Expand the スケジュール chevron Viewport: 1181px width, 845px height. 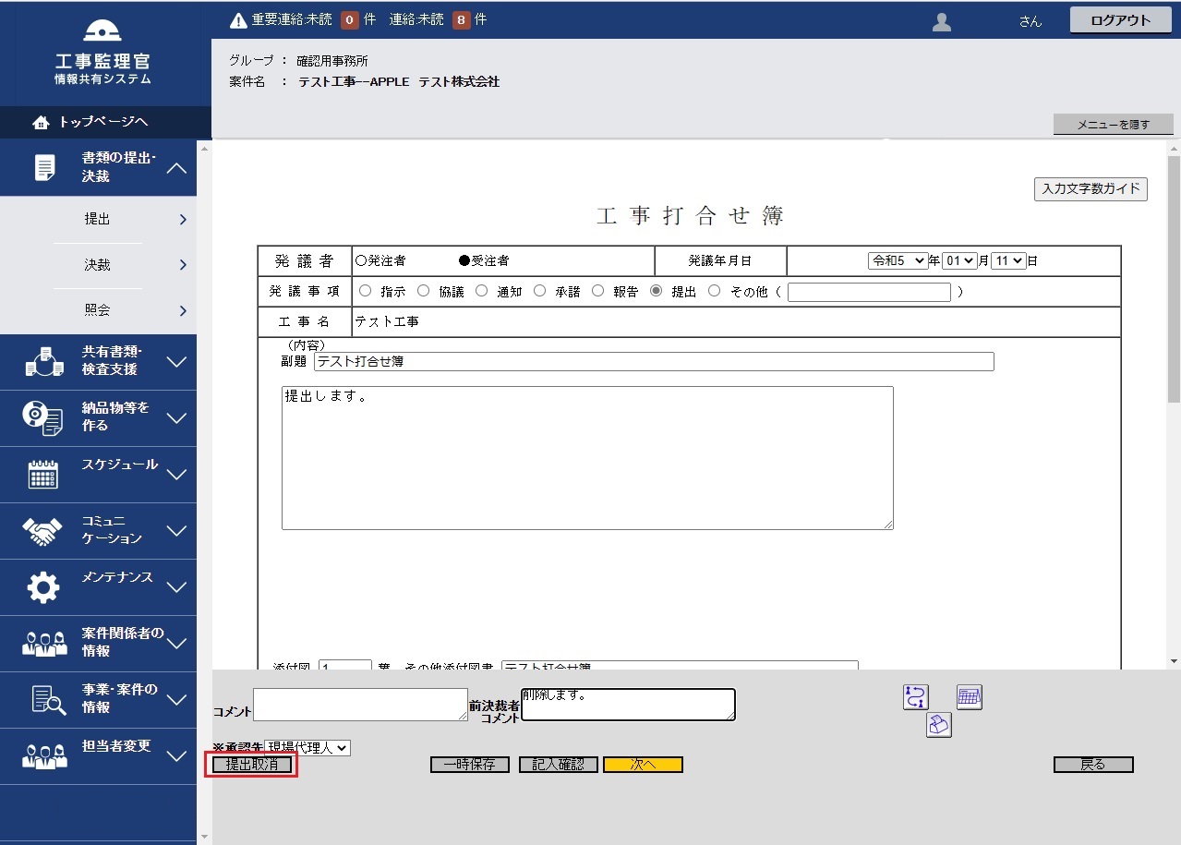pyautogui.click(x=176, y=475)
